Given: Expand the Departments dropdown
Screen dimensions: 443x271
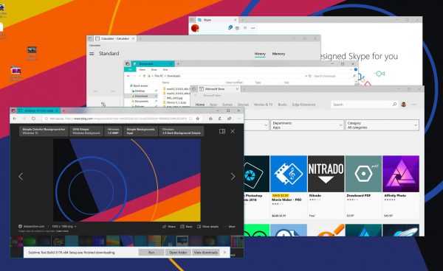Looking at the screenshot, I should 307,125.
